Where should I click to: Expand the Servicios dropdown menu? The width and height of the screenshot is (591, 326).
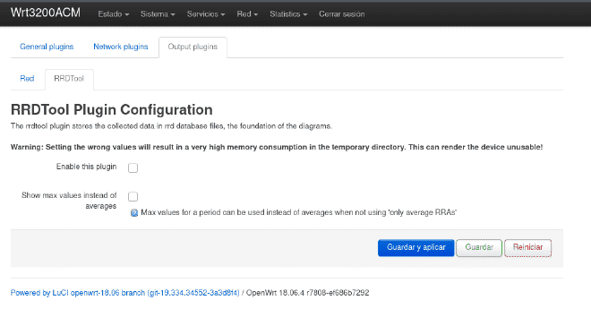tap(206, 14)
